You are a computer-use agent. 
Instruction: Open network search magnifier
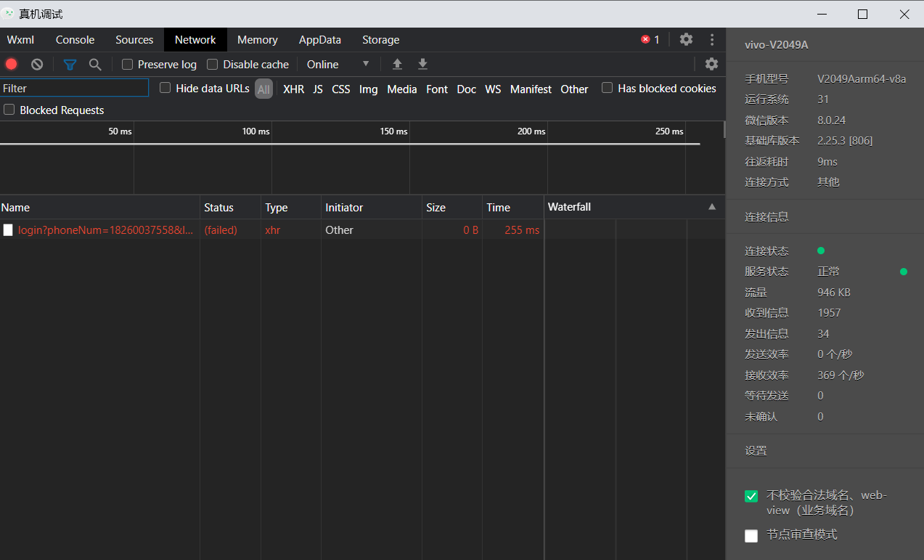tap(95, 64)
